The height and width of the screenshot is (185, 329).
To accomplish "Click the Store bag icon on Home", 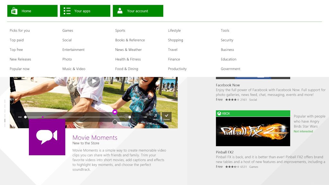I will coord(14,11).
